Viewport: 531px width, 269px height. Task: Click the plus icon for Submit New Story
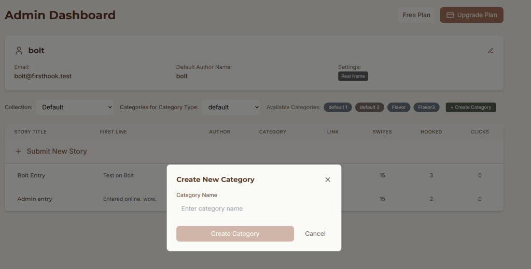[18, 152]
